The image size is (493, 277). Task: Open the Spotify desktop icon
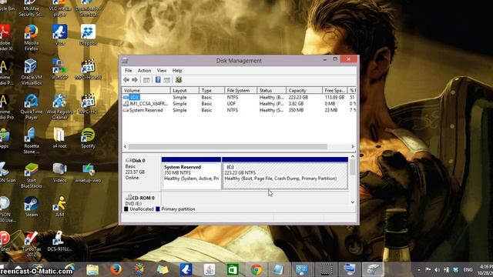(x=88, y=138)
